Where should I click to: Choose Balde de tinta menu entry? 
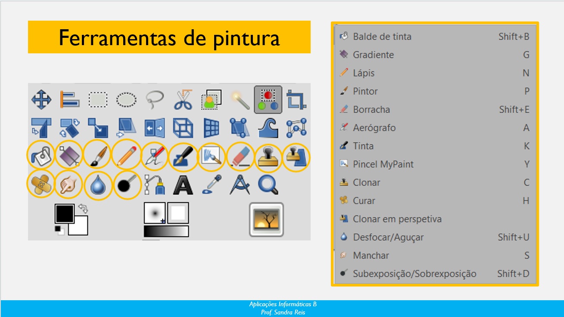coord(382,37)
